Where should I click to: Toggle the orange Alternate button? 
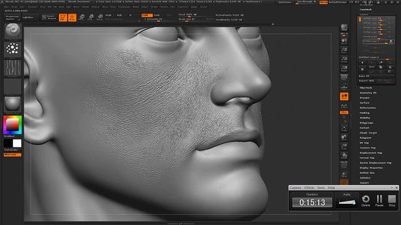(x=13, y=154)
